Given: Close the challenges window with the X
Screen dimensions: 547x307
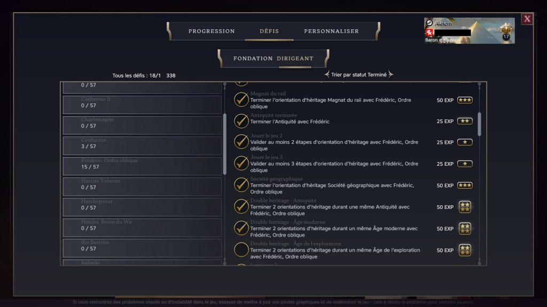Looking at the screenshot, I should coord(527,19).
